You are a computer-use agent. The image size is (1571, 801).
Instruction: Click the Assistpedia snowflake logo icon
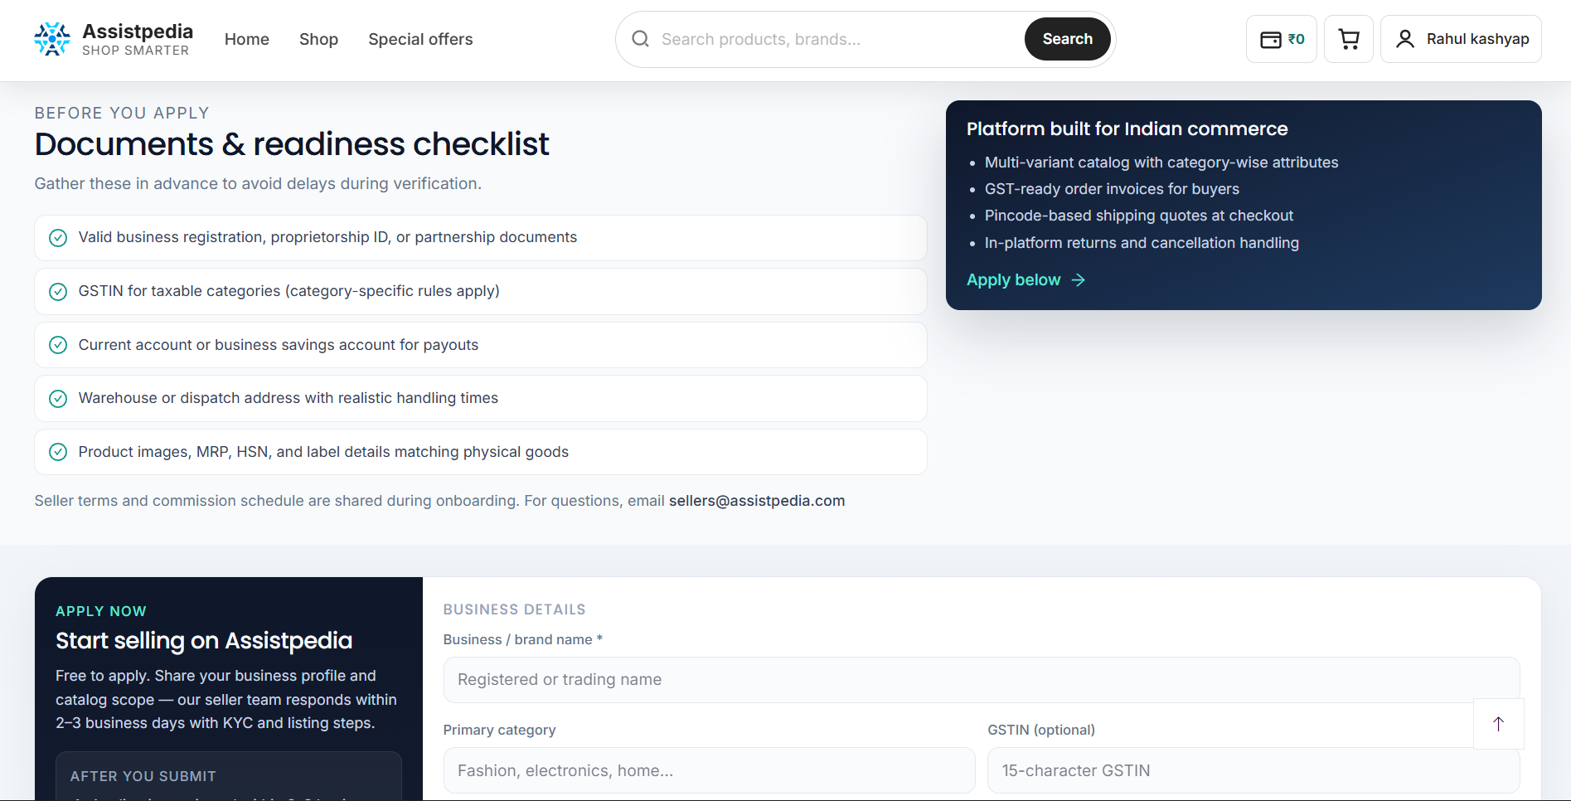pos(52,39)
